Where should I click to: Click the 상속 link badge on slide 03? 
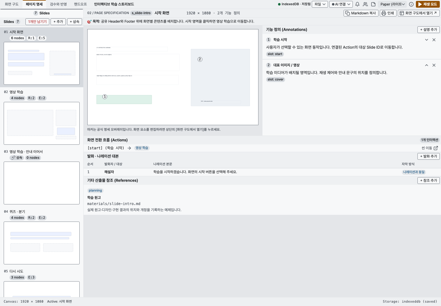17,158
